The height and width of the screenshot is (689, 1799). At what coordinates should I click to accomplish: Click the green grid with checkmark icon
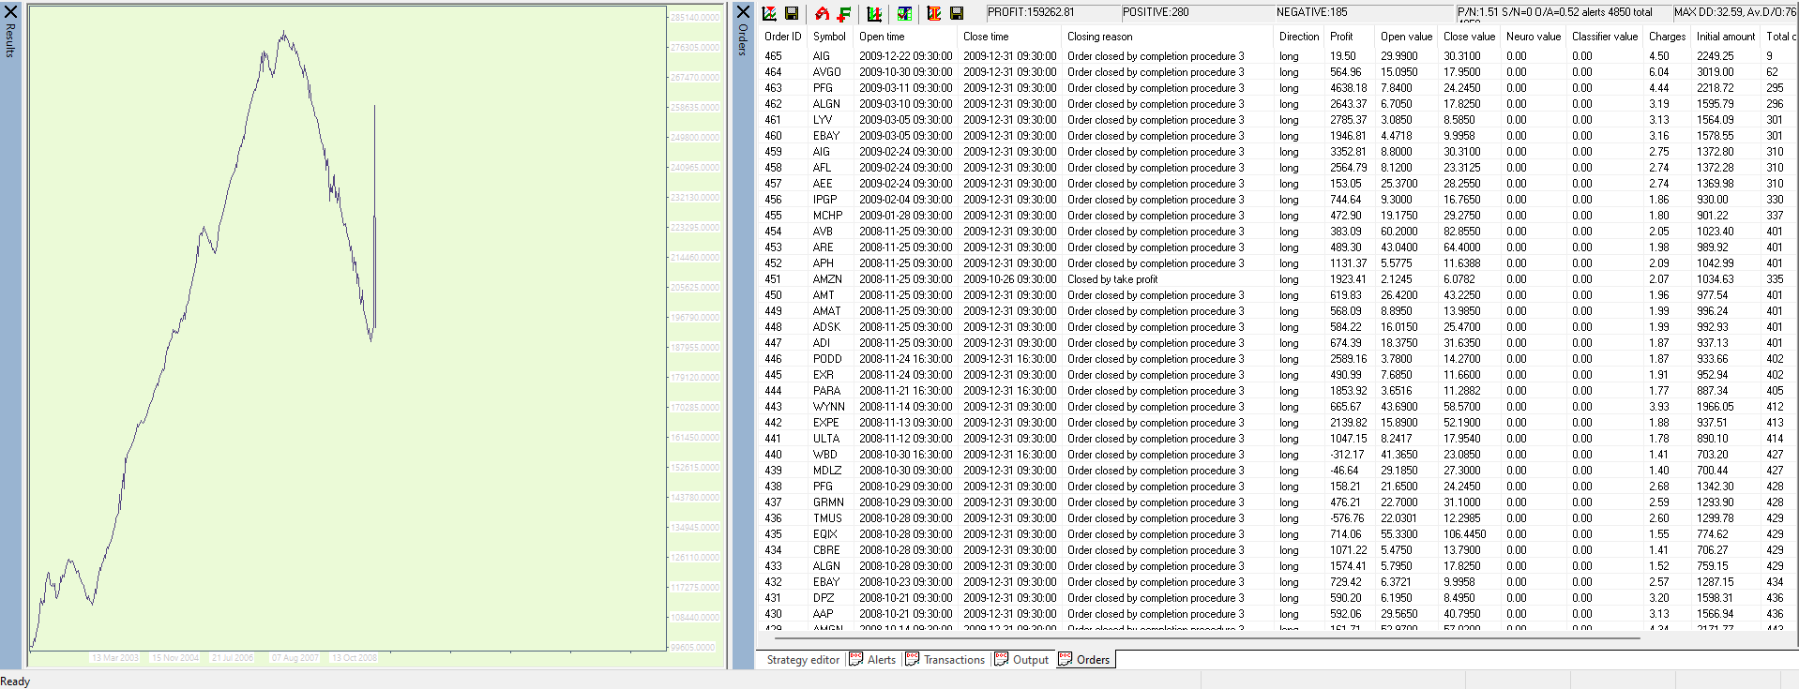(904, 13)
